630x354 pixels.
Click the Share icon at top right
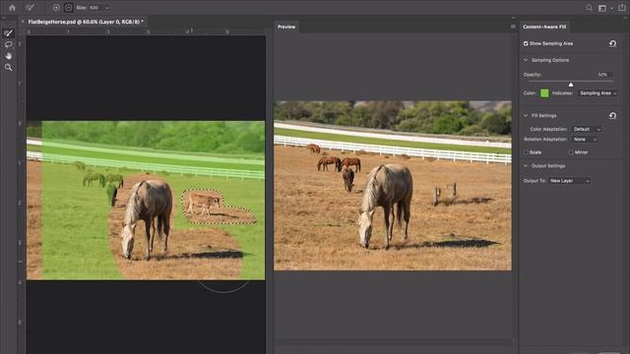[622, 8]
